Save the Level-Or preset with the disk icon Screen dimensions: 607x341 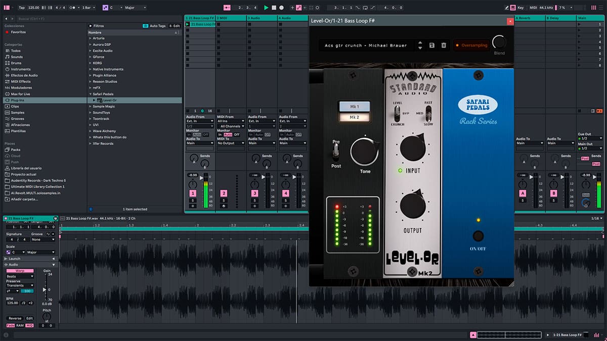click(x=432, y=45)
